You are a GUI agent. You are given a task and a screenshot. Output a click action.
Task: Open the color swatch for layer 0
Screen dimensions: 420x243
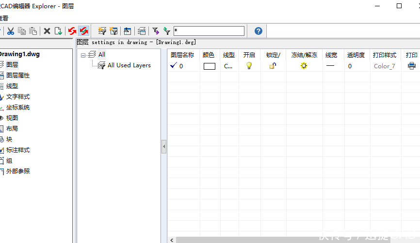click(x=210, y=66)
